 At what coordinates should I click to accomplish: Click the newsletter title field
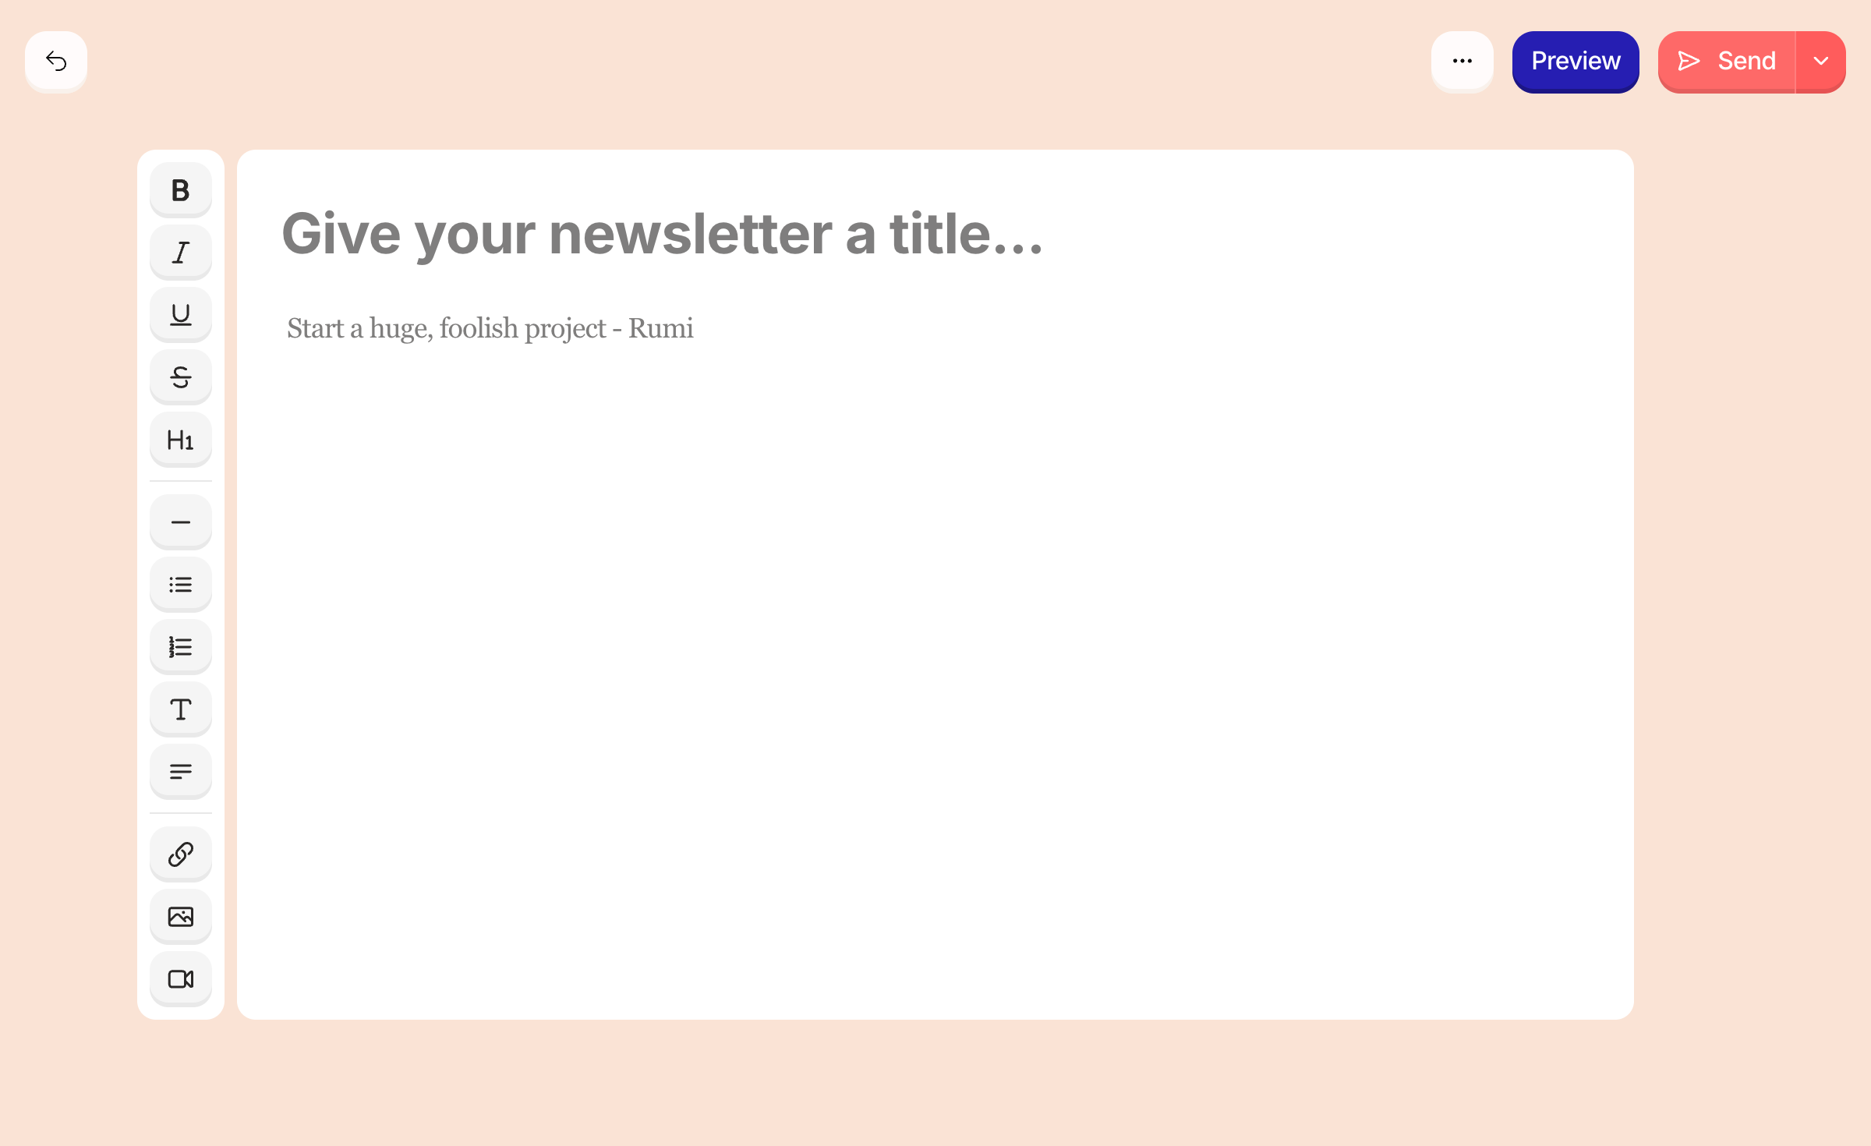click(x=663, y=234)
